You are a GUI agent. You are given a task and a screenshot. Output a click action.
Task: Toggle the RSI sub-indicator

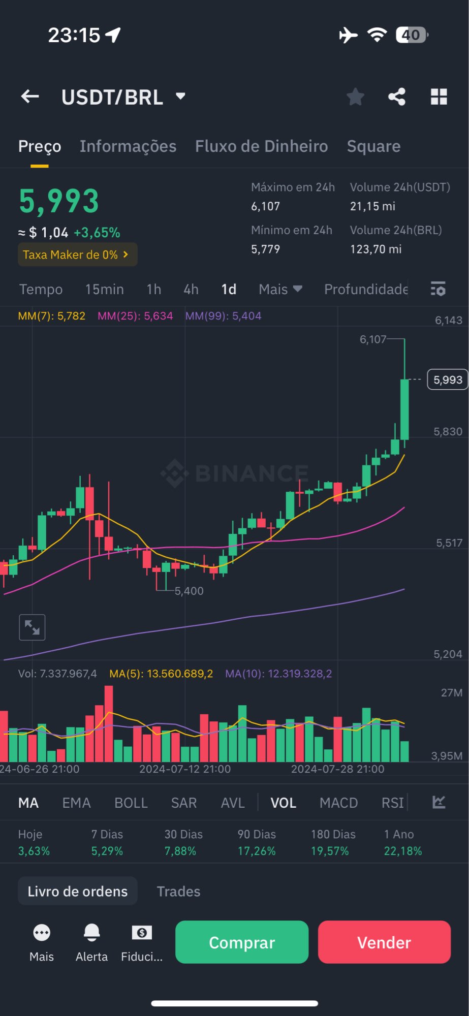coord(393,803)
